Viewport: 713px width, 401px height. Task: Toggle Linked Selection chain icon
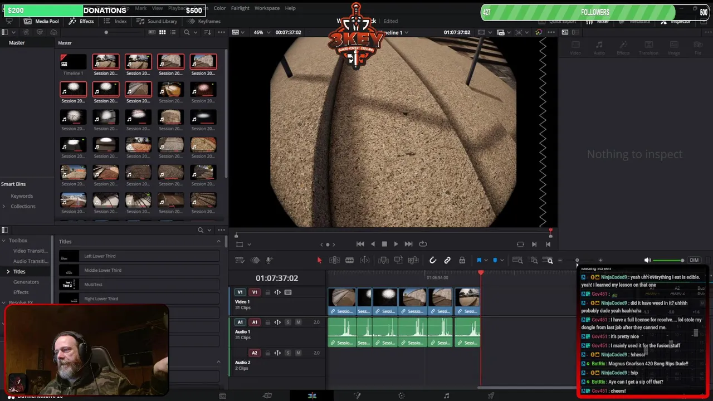(447, 260)
